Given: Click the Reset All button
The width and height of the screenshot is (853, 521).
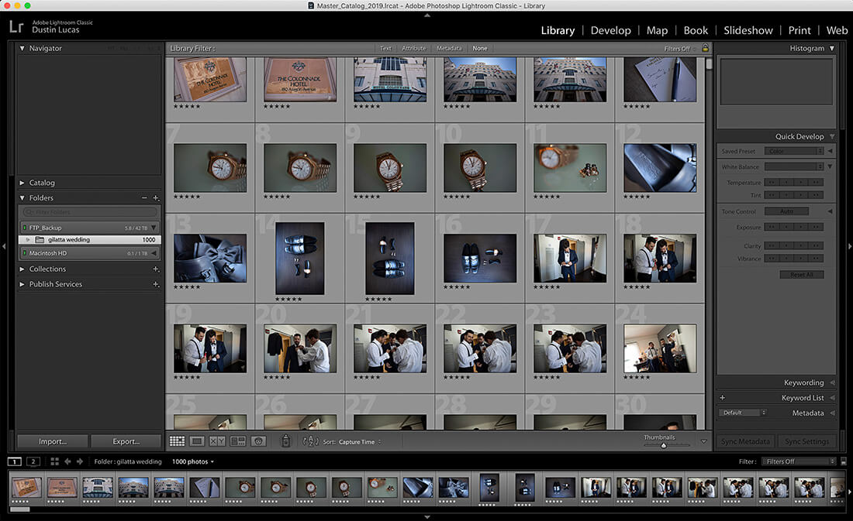Looking at the screenshot, I should pyautogui.click(x=802, y=274).
